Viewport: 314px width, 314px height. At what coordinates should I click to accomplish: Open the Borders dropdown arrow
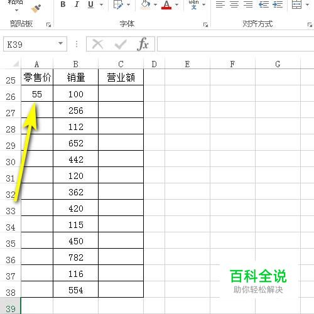tap(129, 4)
